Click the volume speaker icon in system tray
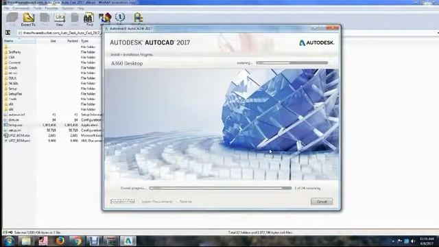This screenshot has width=439, height=247. coord(413,241)
